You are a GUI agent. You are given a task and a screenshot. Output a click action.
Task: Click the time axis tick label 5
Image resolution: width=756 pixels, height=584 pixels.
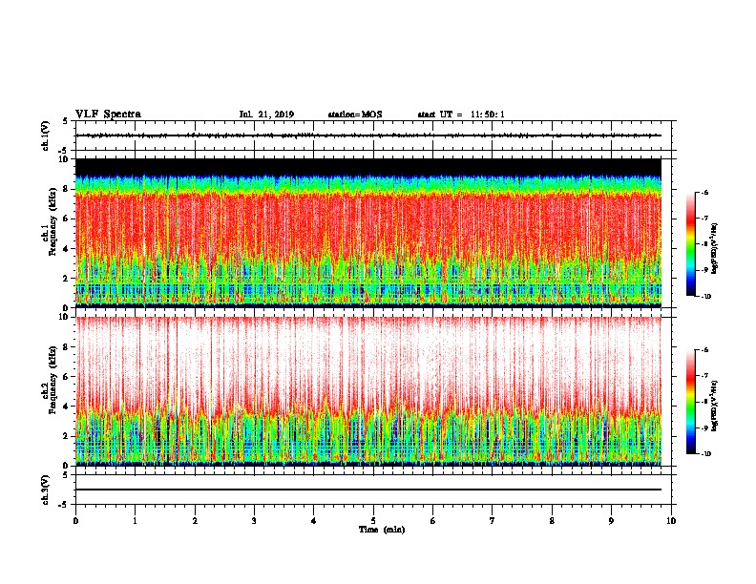coord(373,521)
